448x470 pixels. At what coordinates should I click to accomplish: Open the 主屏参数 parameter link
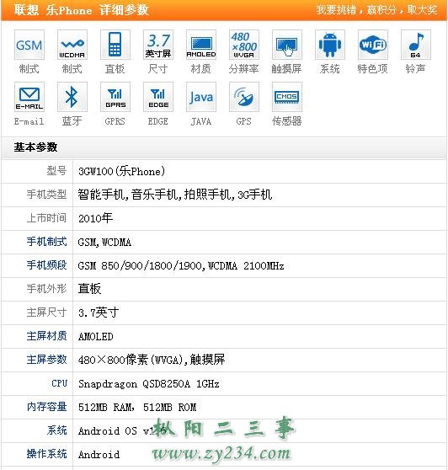point(46,360)
